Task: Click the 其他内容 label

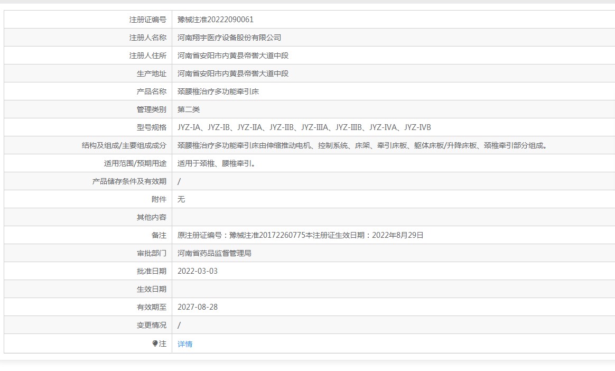Action: click(x=152, y=217)
